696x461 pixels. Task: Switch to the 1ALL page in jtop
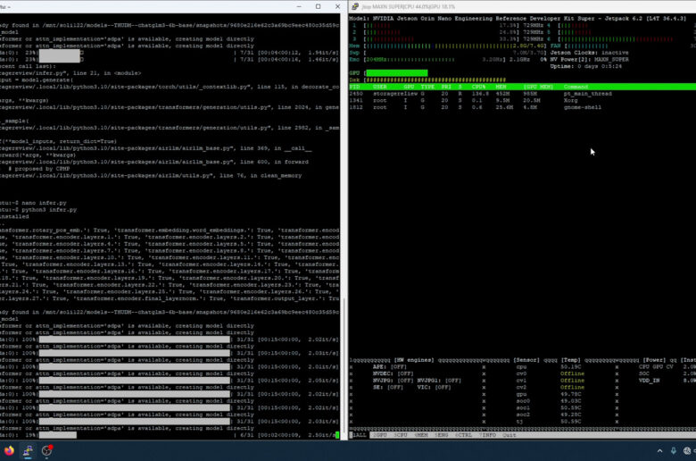point(359,435)
